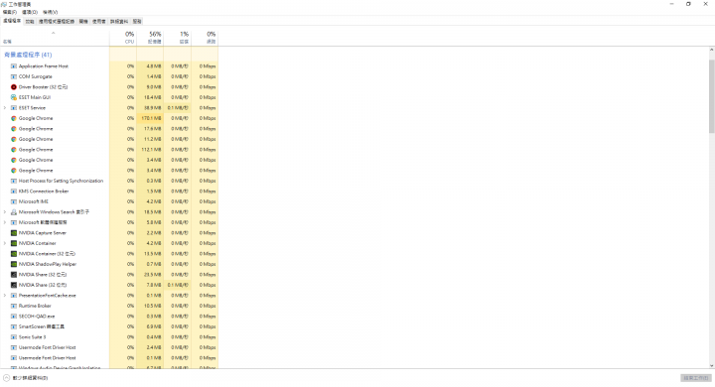Switch to the 使用者 tab
Viewport: 715px width, 387px height.
[x=99, y=22]
